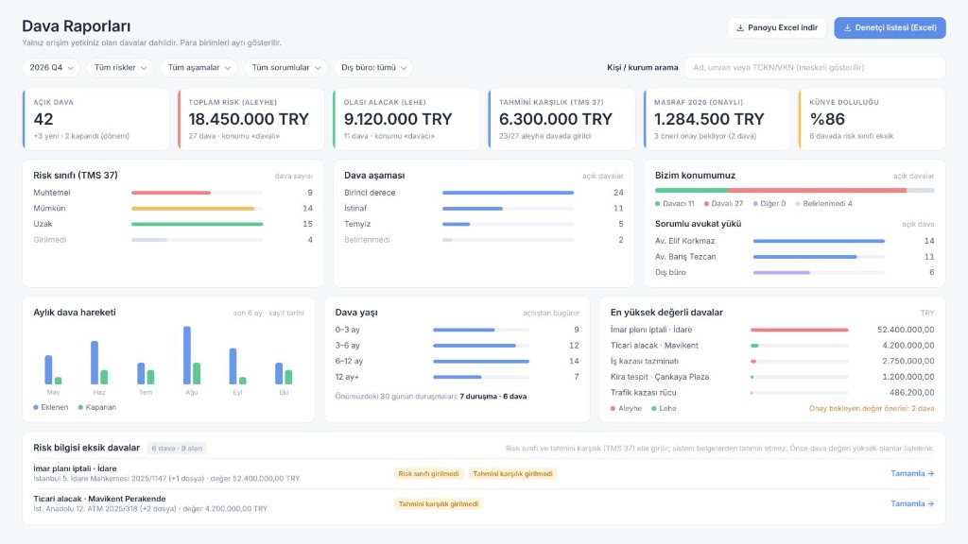
Task: Expand the Tüm riskler filter
Action: click(120, 68)
